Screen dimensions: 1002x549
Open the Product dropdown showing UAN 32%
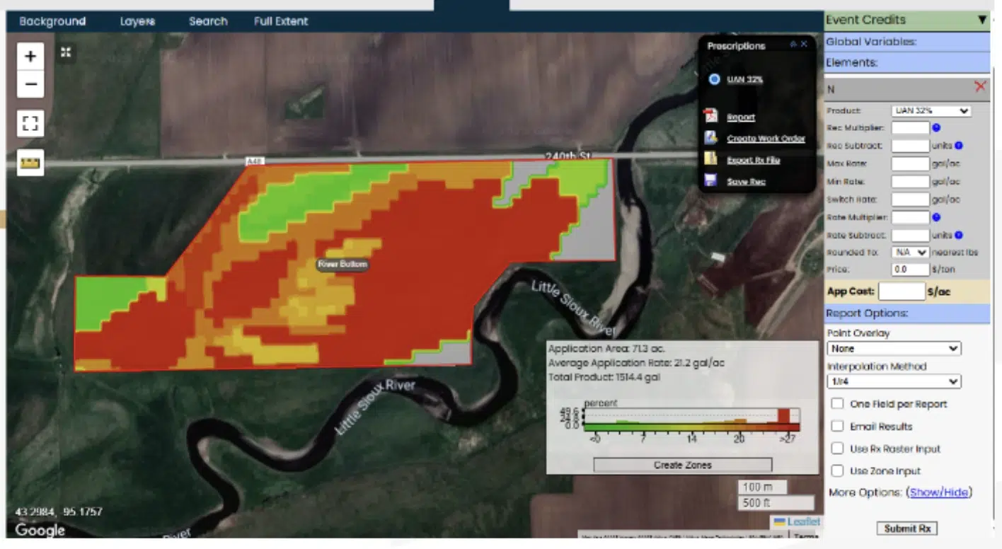coord(930,110)
